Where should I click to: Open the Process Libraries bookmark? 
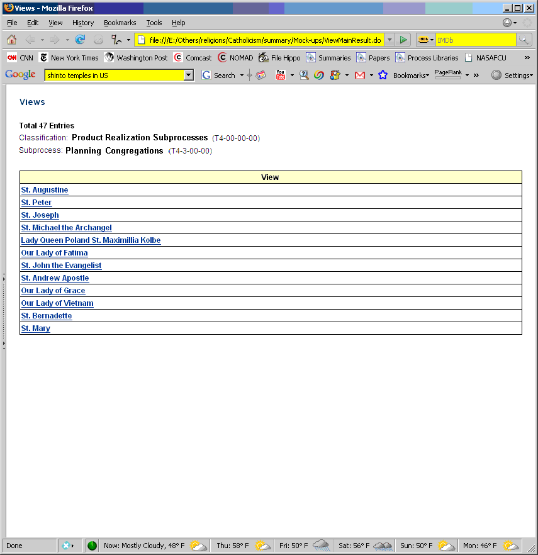click(x=427, y=58)
